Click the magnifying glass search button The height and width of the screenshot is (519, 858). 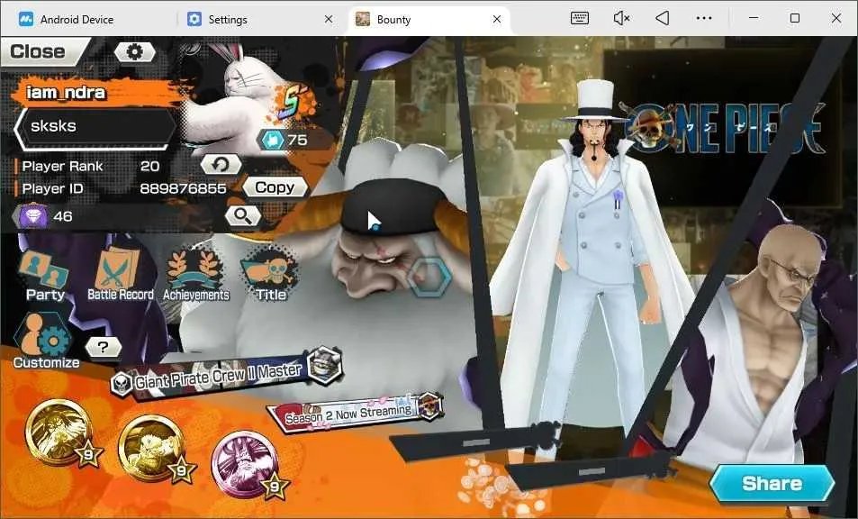tap(243, 215)
